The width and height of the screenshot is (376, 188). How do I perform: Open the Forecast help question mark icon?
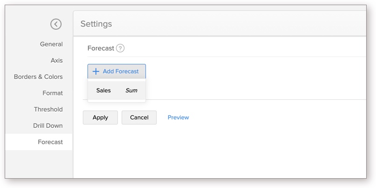(120, 49)
